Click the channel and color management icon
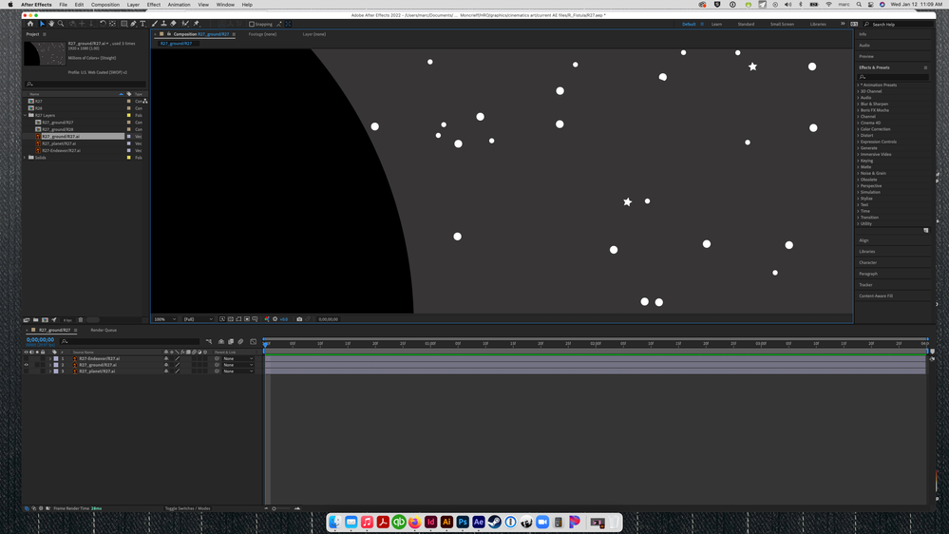 (x=267, y=319)
